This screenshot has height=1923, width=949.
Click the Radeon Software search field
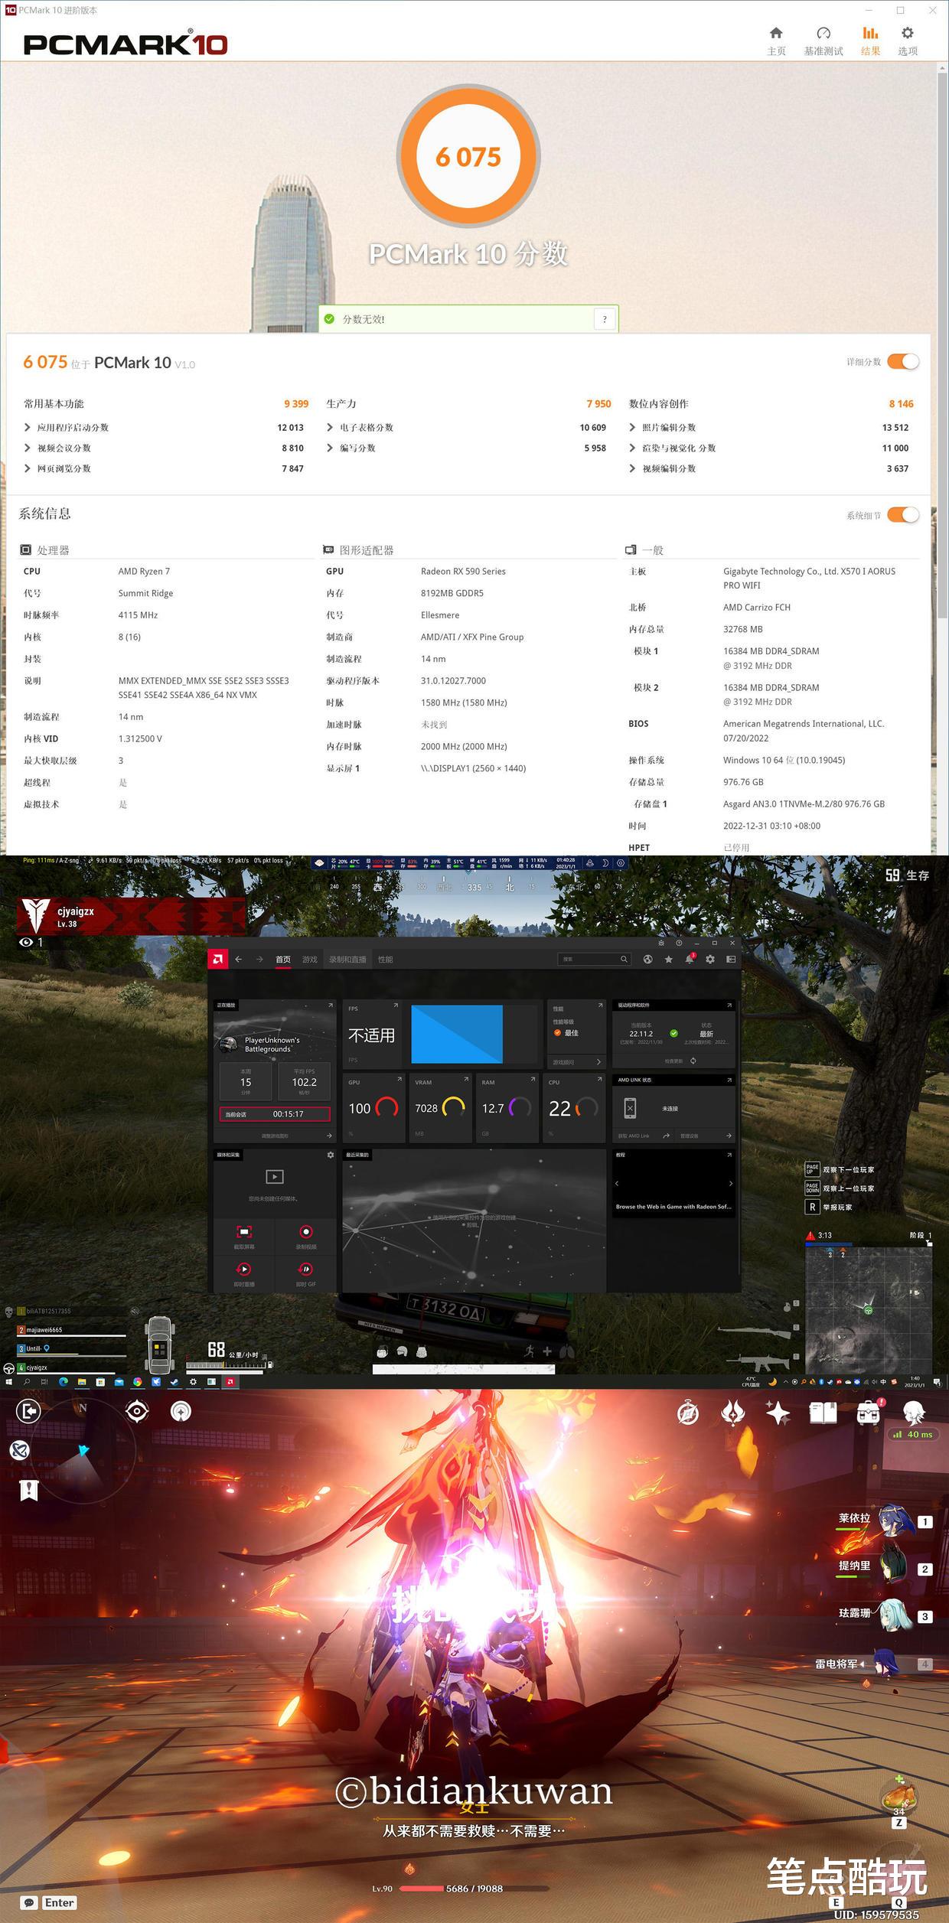(595, 959)
